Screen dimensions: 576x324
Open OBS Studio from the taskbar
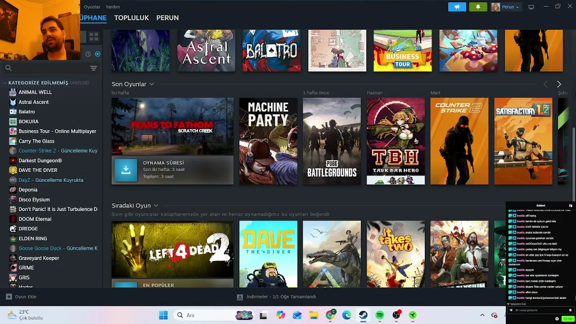coord(396,315)
